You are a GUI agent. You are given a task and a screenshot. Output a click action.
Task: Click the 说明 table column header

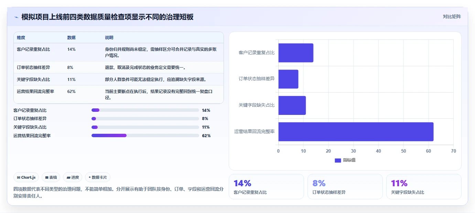(109, 38)
